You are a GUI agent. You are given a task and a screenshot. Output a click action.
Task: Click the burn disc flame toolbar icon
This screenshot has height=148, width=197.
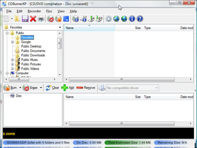(x=58, y=19)
